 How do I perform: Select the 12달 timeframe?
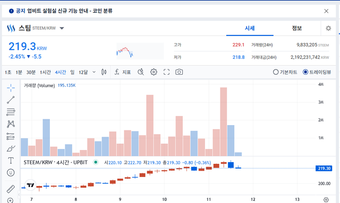(83, 72)
